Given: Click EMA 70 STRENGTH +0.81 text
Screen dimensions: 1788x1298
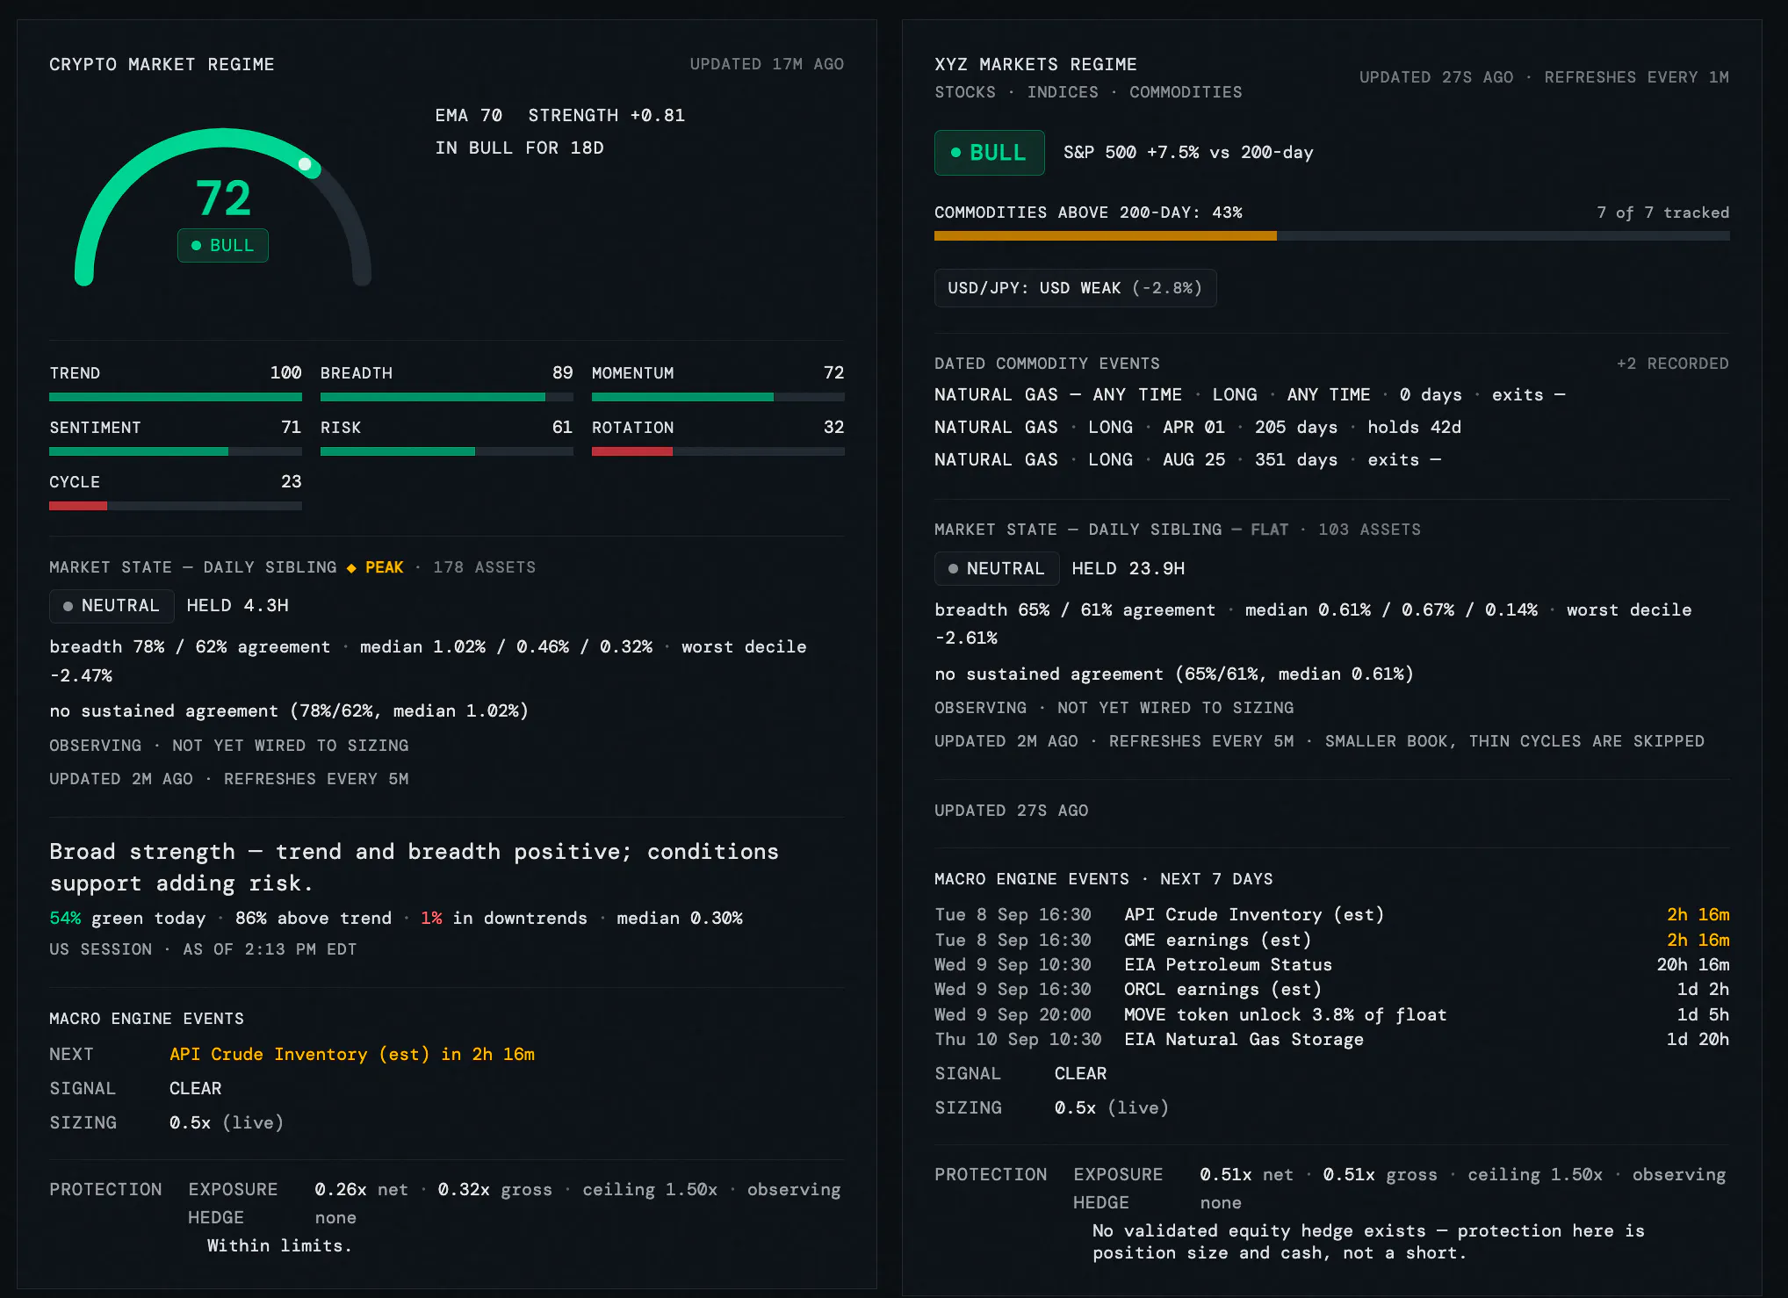Looking at the screenshot, I should pyautogui.click(x=560, y=116).
